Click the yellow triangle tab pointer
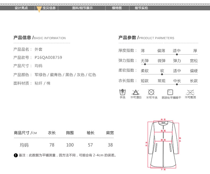 (39, 10)
